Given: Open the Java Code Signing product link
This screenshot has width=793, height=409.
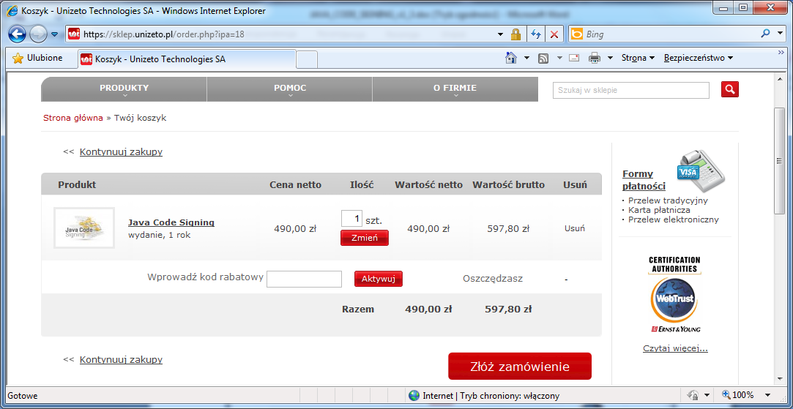Looking at the screenshot, I should [171, 222].
